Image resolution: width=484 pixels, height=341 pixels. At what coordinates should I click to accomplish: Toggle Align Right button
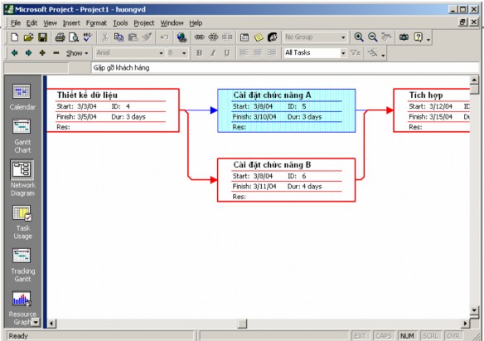pyautogui.click(x=272, y=53)
